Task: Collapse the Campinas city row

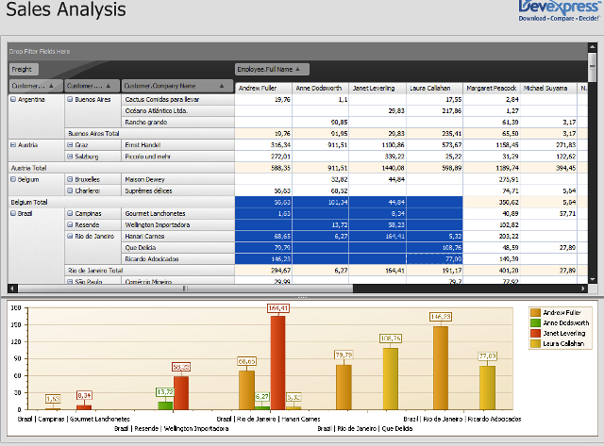Action: pyautogui.click(x=70, y=214)
